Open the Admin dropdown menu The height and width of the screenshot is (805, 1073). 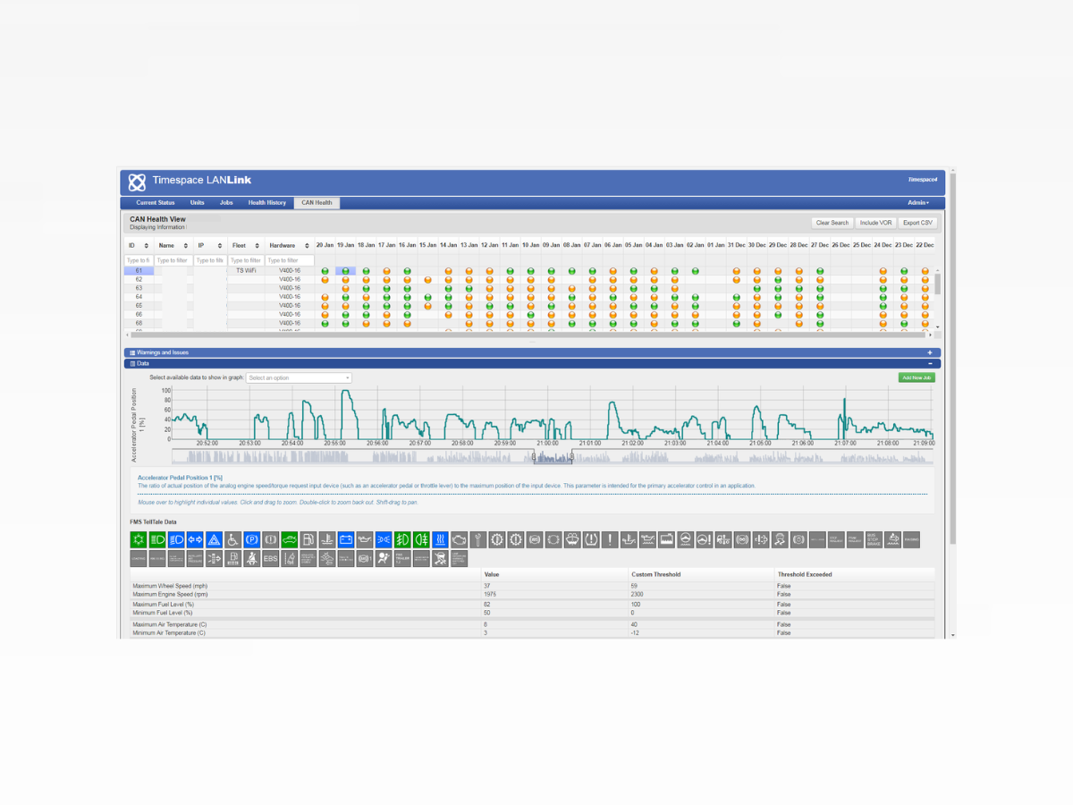point(918,202)
